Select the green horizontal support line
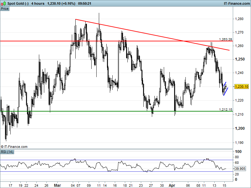251x188 pixels. [x=94, y=111]
